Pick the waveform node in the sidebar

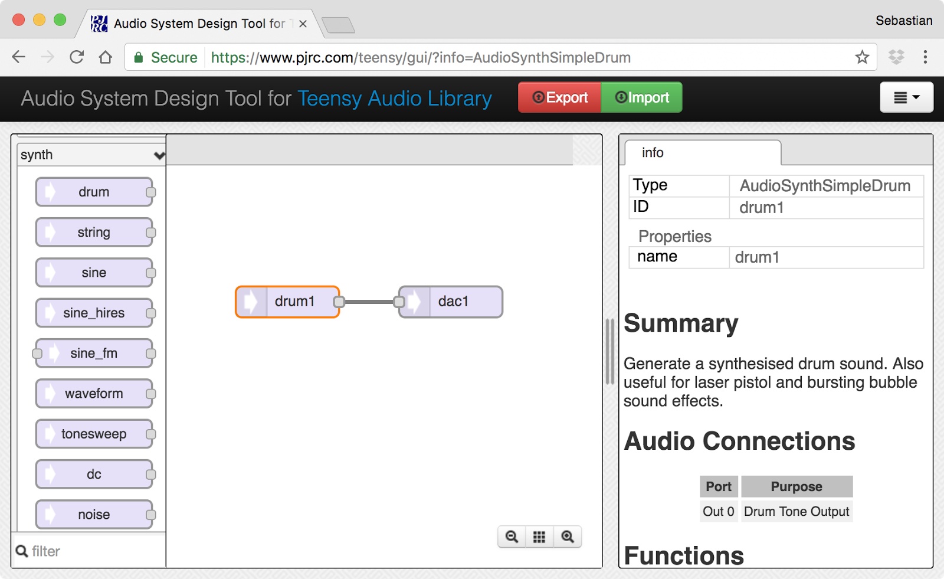[x=94, y=393]
